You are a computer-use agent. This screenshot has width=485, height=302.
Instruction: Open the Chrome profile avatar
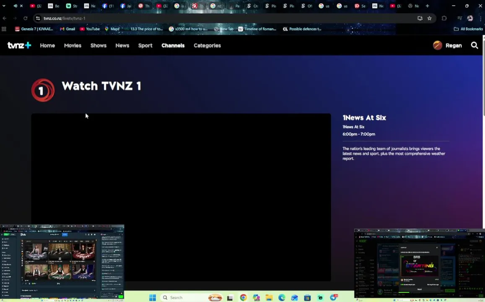tap(470, 18)
